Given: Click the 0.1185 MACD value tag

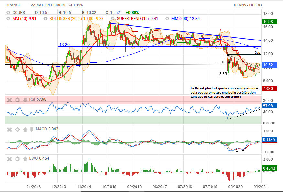Looking at the screenshot, I should (x=269, y=140).
